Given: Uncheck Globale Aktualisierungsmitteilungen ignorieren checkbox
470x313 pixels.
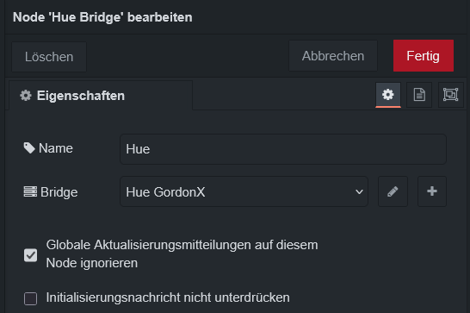Looking at the screenshot, I should [x=31, y=255].
